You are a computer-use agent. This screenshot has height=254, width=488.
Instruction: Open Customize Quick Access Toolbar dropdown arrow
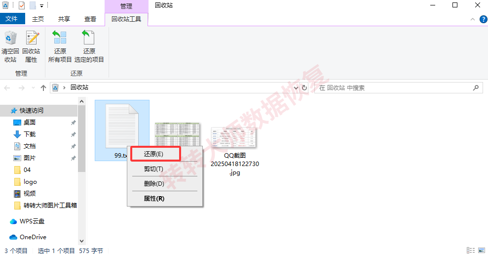tap(41, 5)
